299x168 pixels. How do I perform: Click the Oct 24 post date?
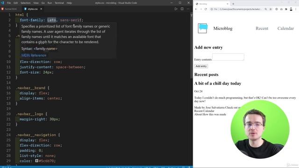click(198, 91)
